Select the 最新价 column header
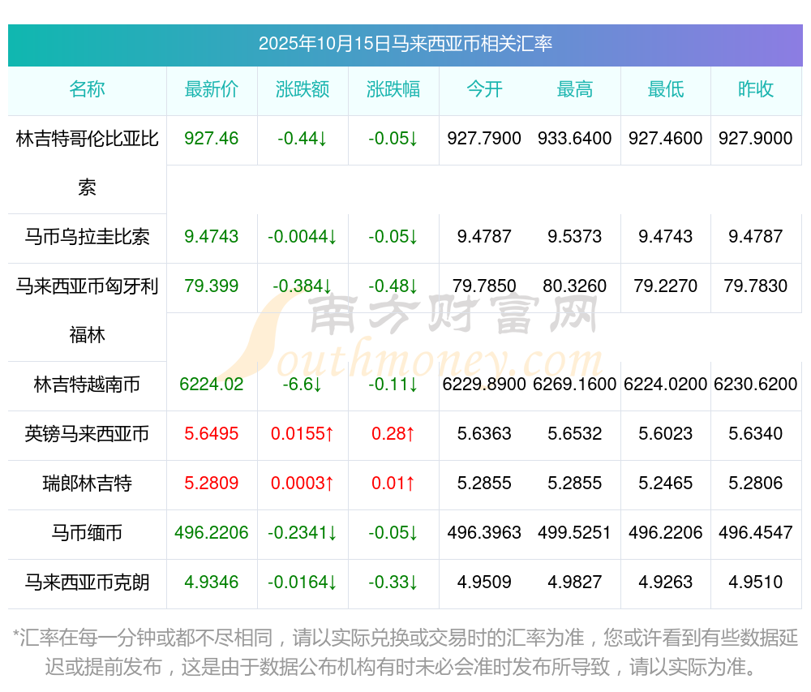The height and width of the screenshot is (692, 811). [212, 89]
